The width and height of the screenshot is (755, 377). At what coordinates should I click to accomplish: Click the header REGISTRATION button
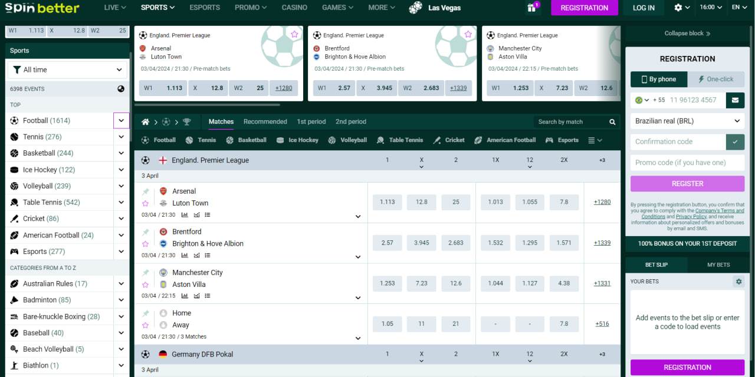click(585, 8)
